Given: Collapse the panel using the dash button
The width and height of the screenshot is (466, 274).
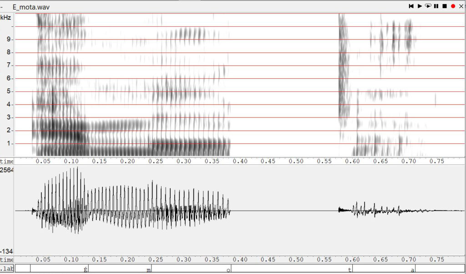Looking at the screenshot, I should pos(2,6).
